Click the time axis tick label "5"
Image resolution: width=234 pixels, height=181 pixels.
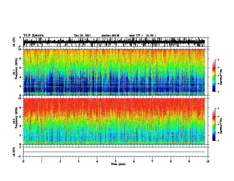coord(116,161)
